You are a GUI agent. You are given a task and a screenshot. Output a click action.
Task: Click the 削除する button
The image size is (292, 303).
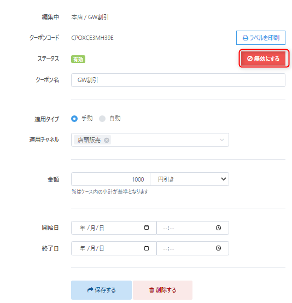162,290
